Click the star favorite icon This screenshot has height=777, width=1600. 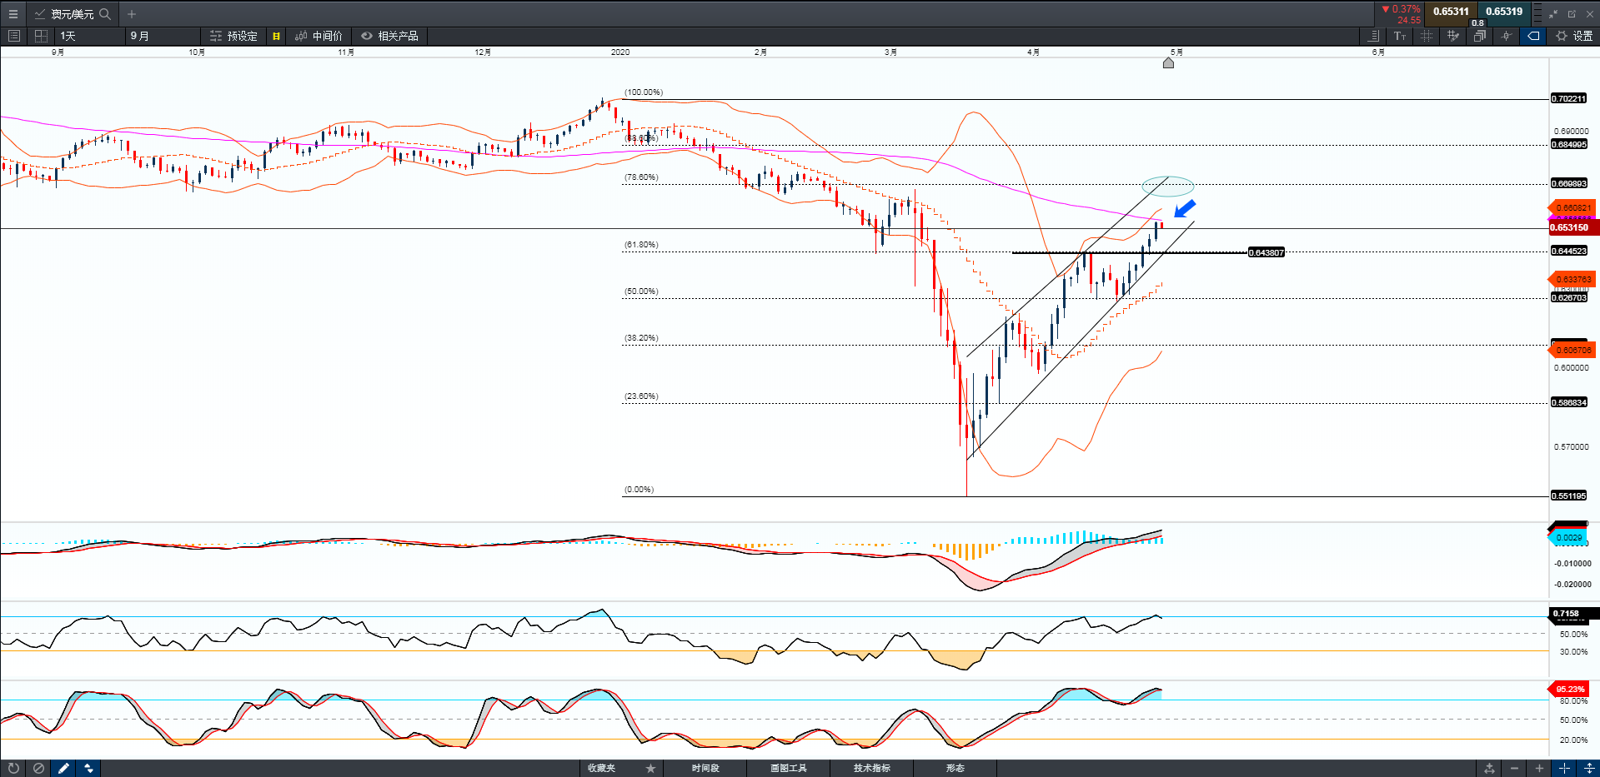[650, 768]
